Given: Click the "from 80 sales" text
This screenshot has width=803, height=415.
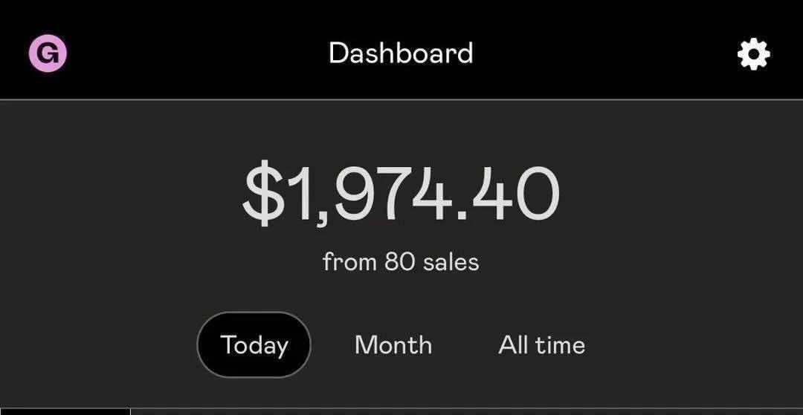Looking at the screenshot, I should [x=401, y=261].
